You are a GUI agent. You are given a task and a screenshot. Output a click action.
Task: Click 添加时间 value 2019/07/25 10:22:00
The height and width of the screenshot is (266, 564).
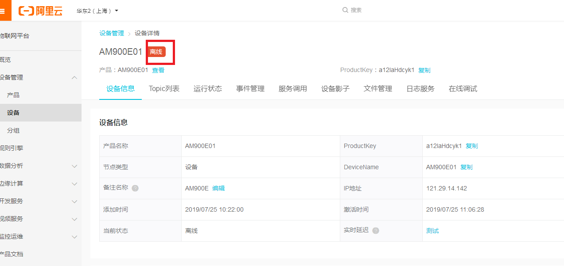pyautogui.click(x=214, y=209)
